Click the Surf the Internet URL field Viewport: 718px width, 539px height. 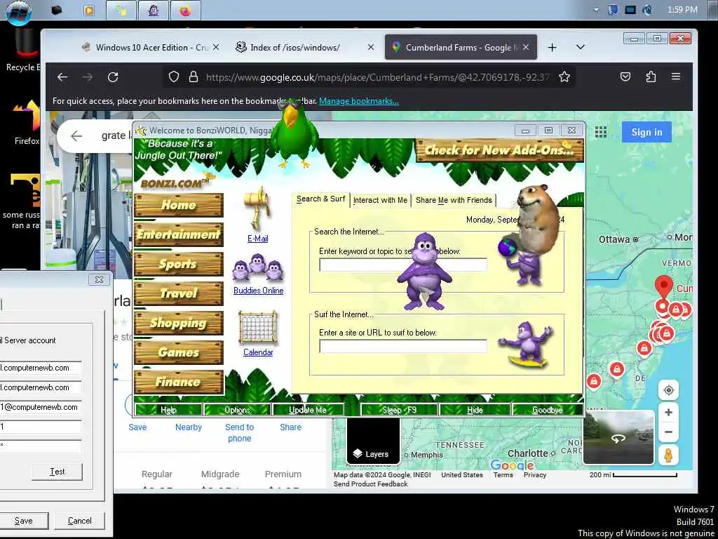pyautogui.click(x=403, y=346)
